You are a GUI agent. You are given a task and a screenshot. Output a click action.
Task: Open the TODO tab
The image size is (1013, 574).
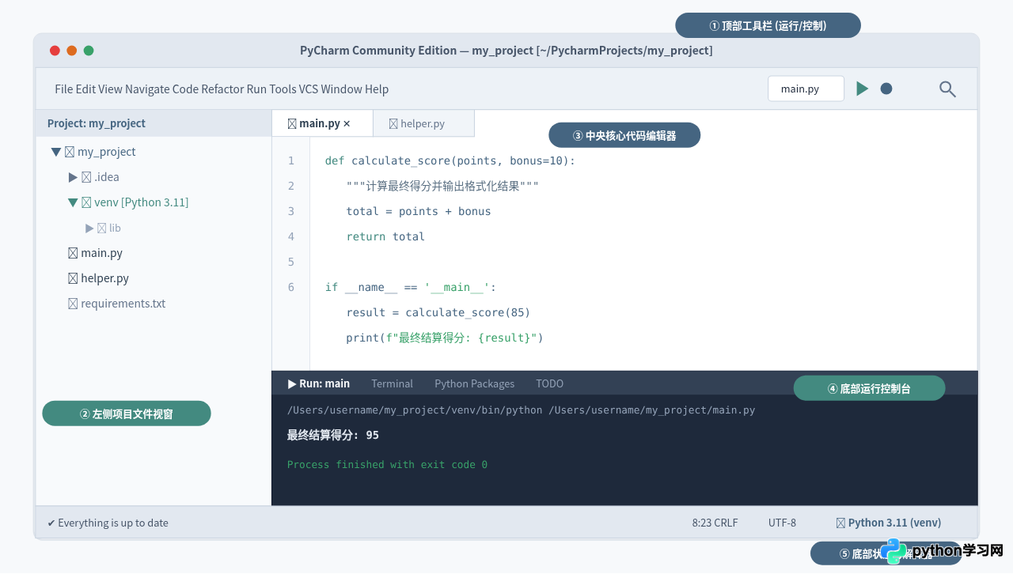click(x=549, y=383)
